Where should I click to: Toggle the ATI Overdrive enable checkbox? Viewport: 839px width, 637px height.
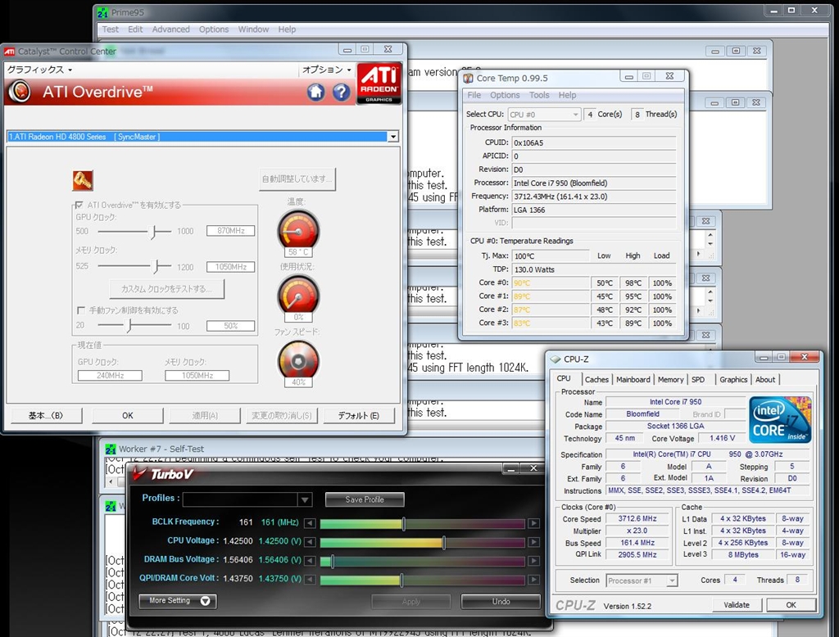(x=79, y=206)
